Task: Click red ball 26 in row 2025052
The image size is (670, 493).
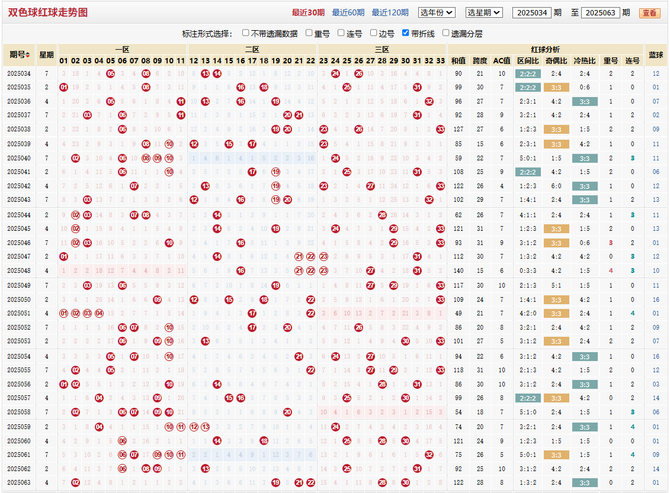Action: pos(359,327)
